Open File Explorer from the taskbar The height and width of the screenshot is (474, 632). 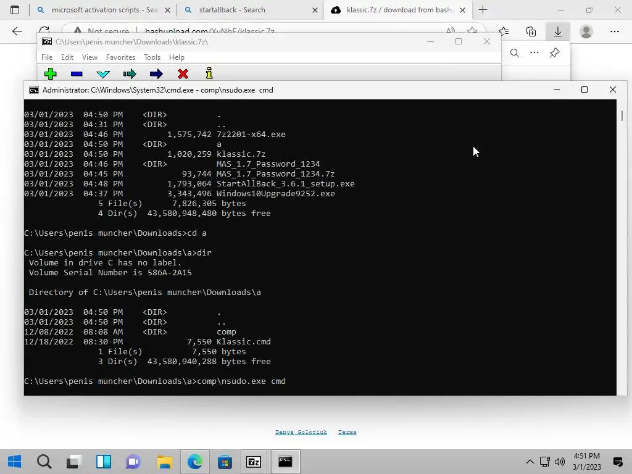coord(164,462)
